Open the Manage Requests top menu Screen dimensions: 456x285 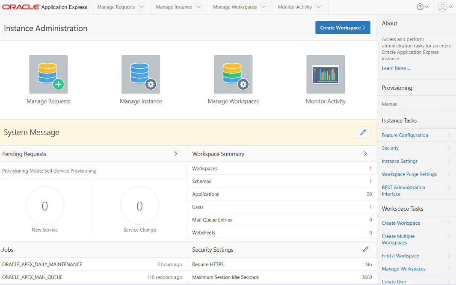[116, 7]
